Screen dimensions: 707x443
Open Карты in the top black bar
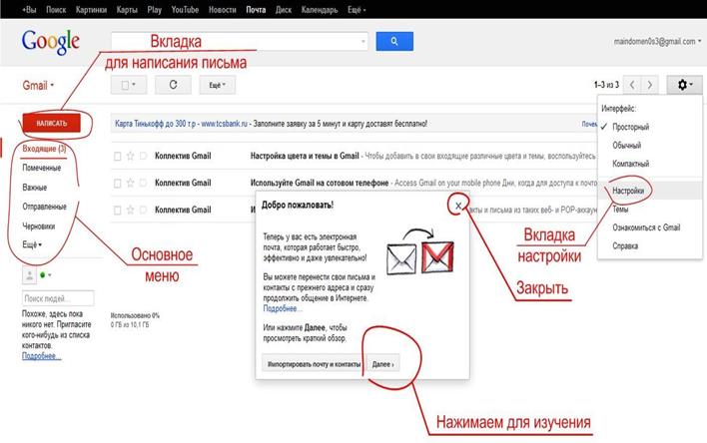pos(127,9)
